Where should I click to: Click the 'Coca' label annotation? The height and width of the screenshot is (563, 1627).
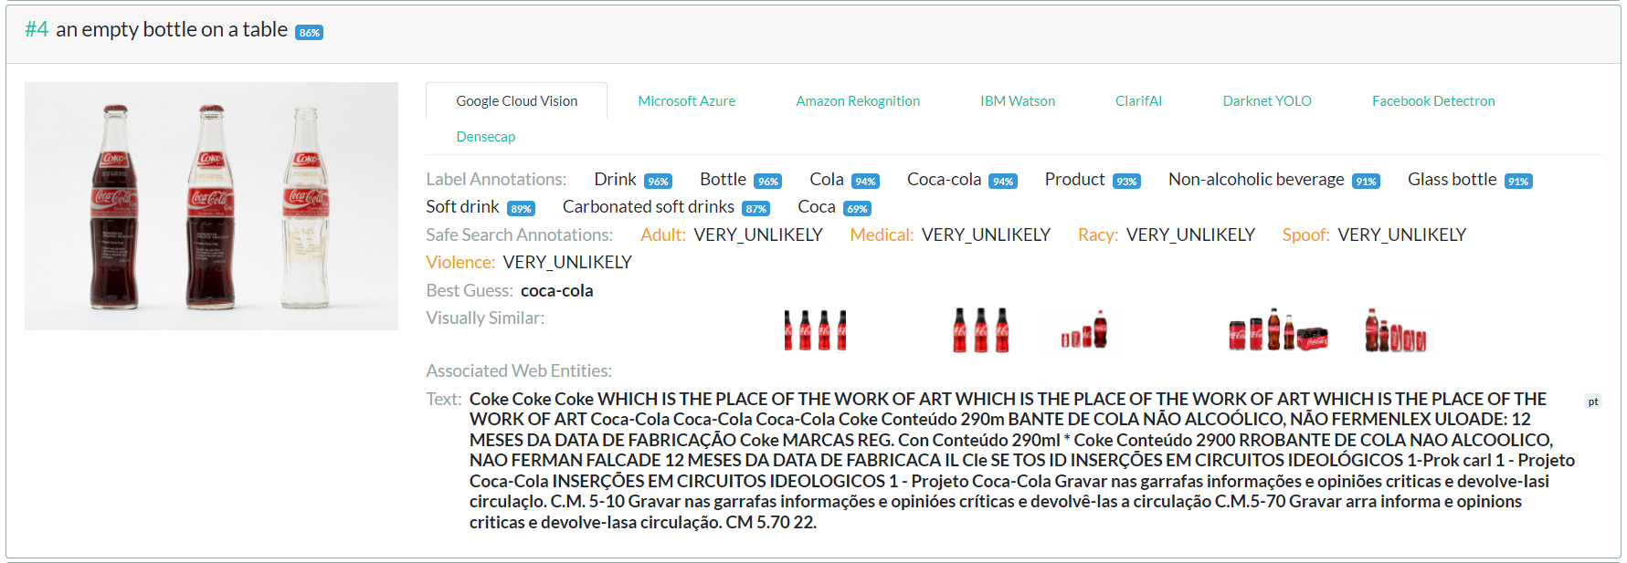click(817, 207)
